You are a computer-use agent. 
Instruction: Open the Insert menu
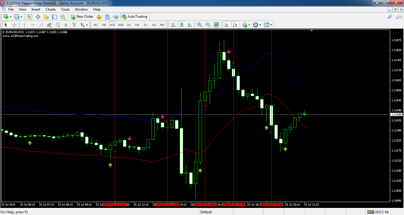36,9
